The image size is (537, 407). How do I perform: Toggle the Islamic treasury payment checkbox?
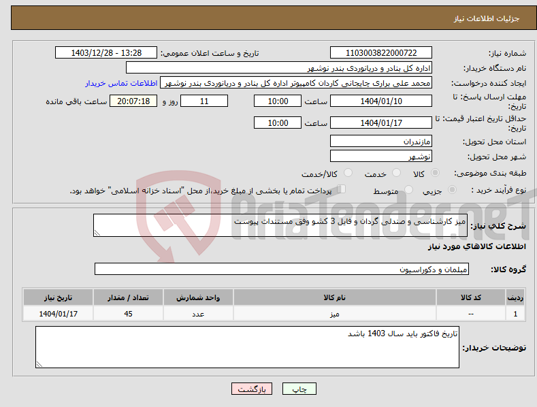point(342,189)
